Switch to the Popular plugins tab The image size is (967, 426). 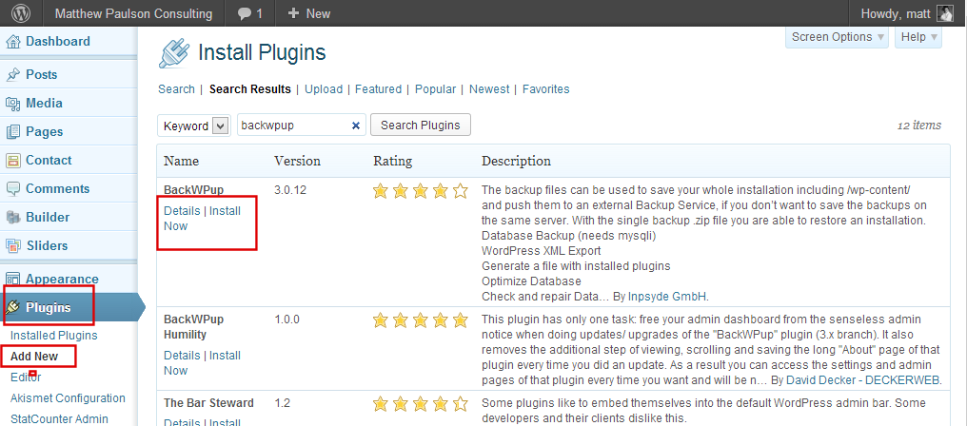coord(435,89)
